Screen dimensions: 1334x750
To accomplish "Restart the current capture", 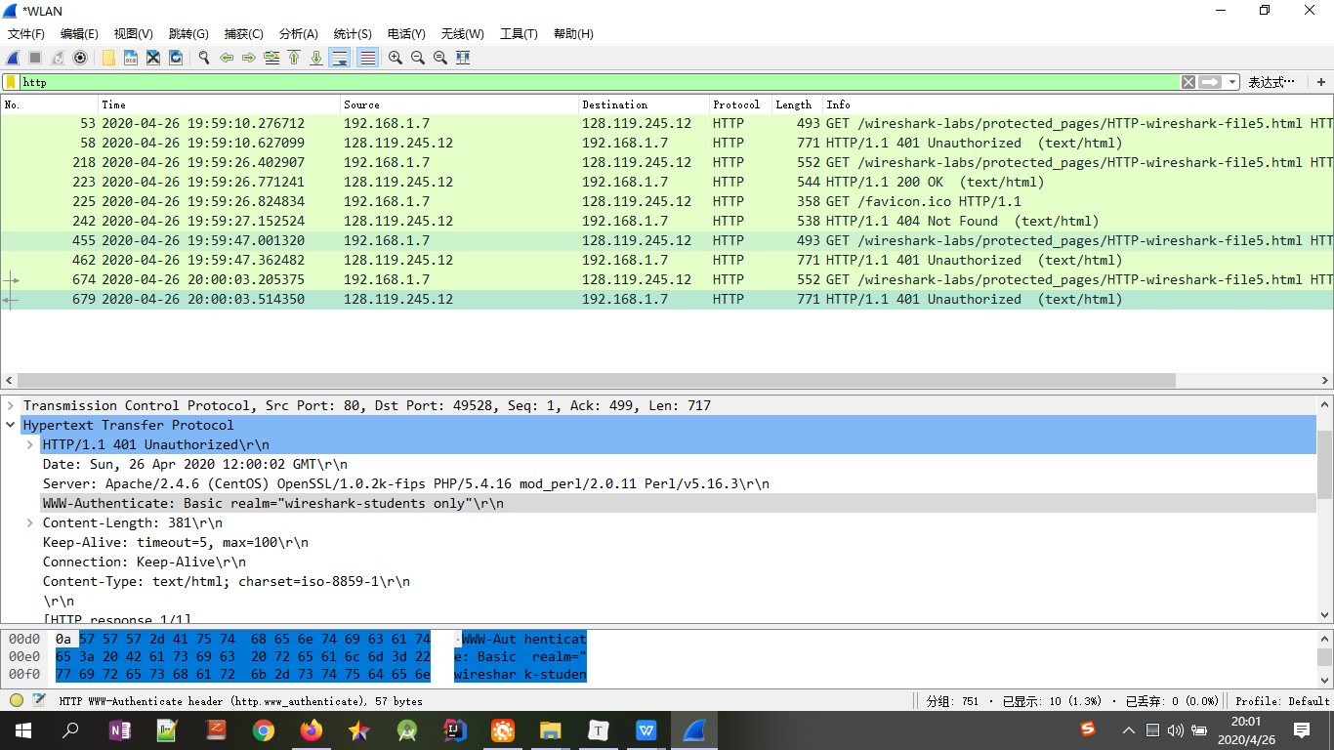I will click(x=56, y=58).
